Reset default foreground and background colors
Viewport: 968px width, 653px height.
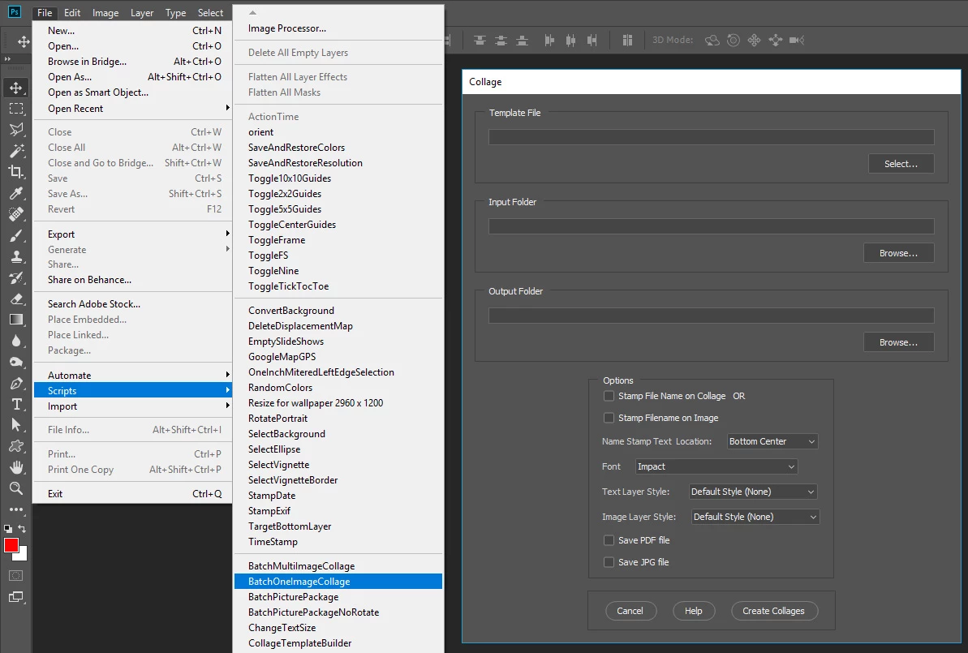[8, 529]
